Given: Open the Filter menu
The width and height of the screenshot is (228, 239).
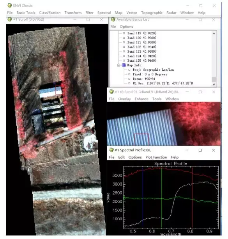Looking at the screenshot, I should [89, 12].
